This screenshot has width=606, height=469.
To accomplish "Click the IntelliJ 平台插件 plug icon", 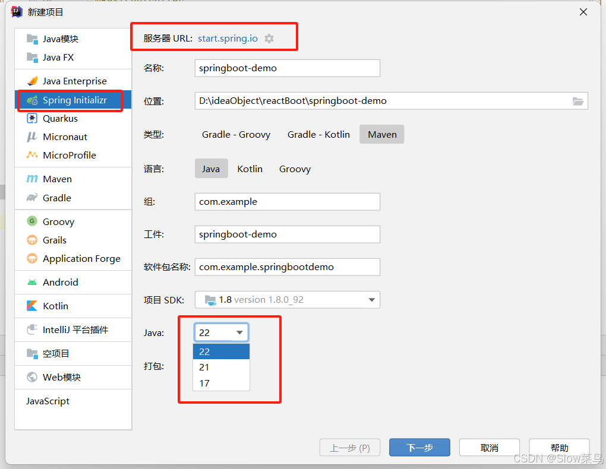I will 32,329.
